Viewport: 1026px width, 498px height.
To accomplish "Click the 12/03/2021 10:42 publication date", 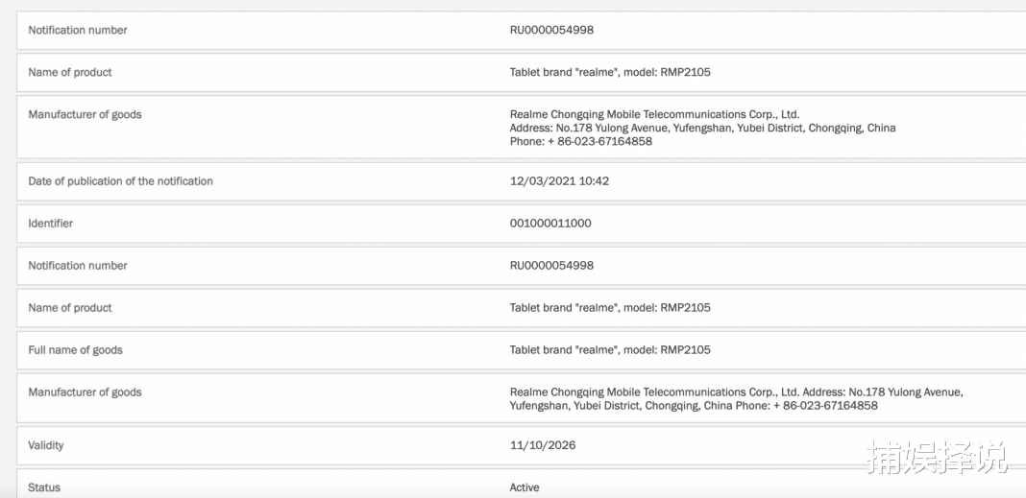I will coord(559,181).
